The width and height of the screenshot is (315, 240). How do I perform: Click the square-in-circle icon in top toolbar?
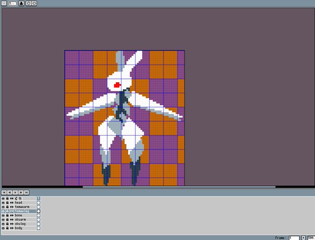[x=29, y=3]
